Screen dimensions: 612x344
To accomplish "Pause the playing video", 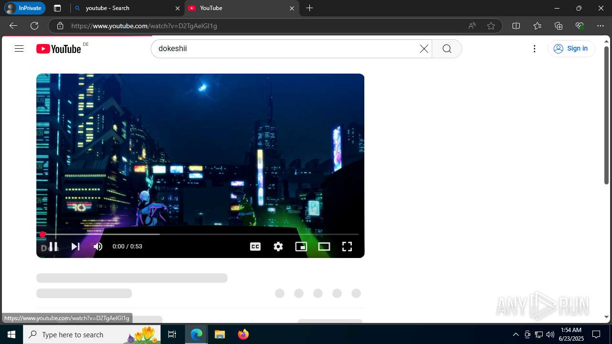I will point(53,247).
